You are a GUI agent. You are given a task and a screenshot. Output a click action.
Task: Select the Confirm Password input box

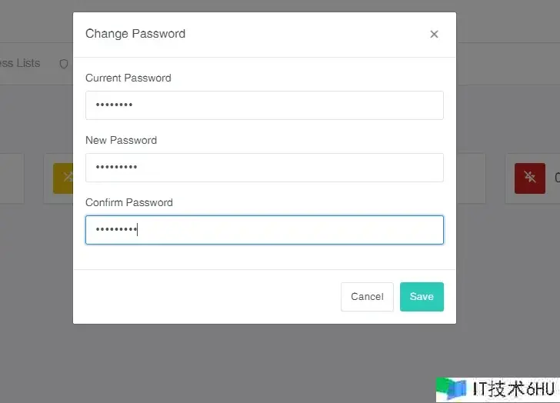264,230
